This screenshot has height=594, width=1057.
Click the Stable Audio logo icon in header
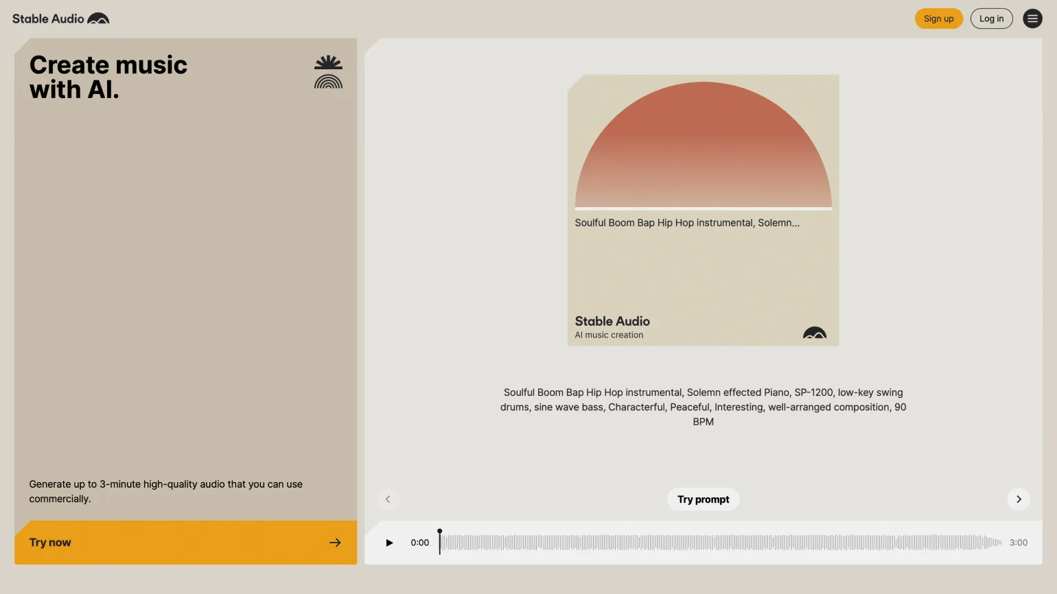pos(98,19)
